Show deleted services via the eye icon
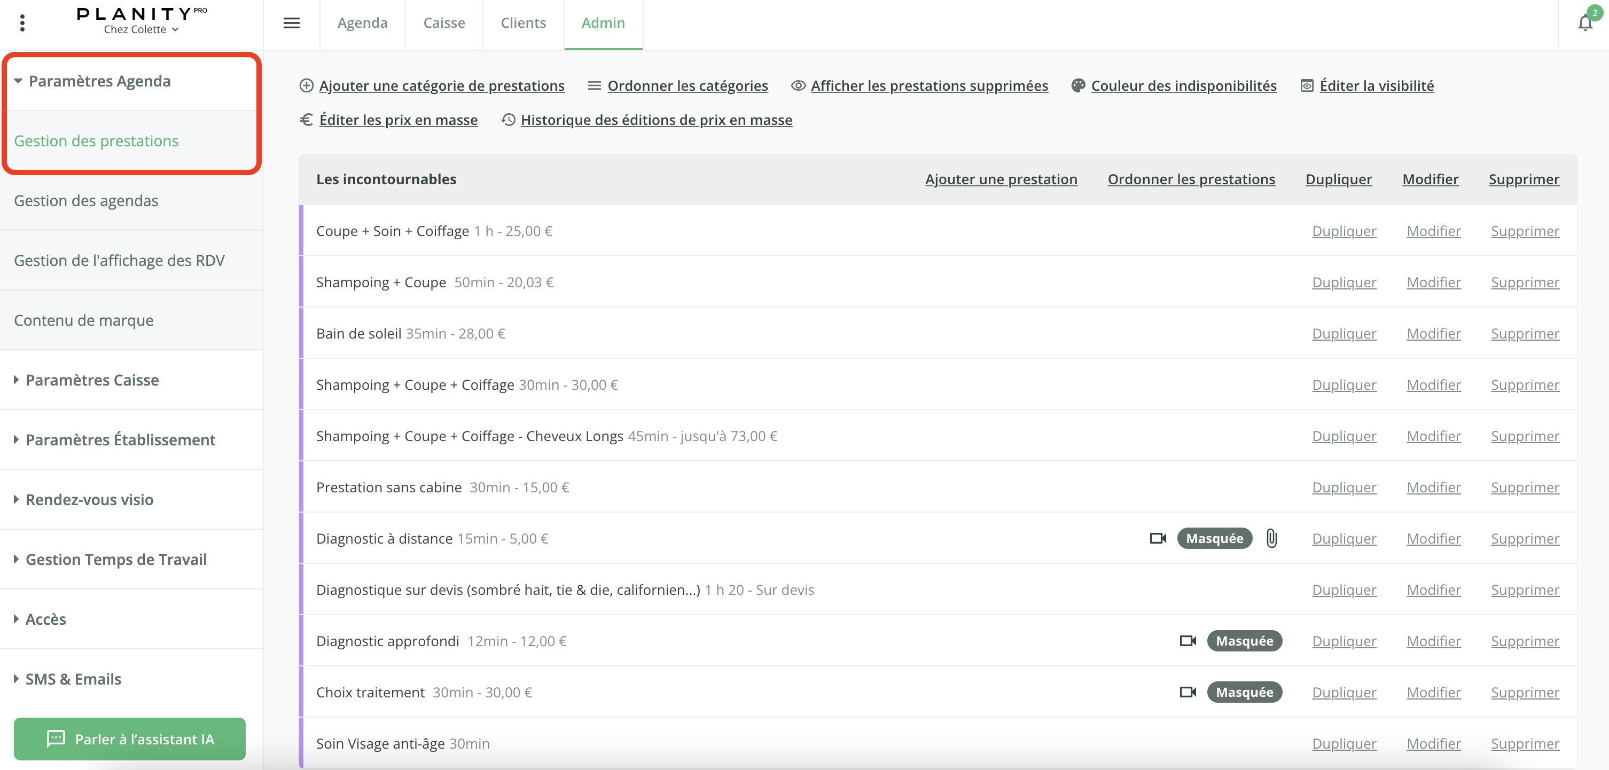The width and height of the screenshot is (1609, 770). [798, 85]
